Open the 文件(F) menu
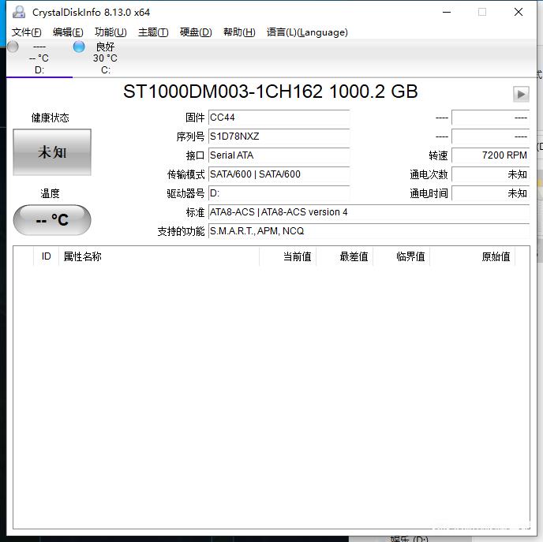The height and width of the screenshot is (542, 543). click(x=27, y=32)
